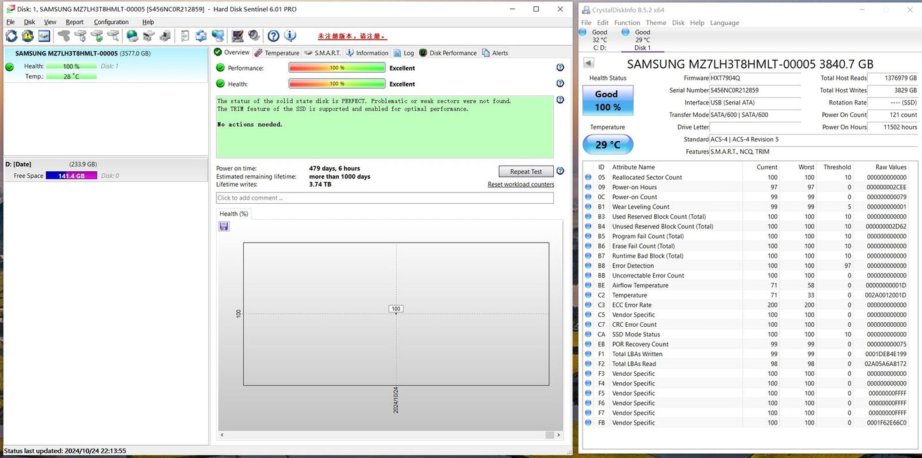Open the Configuration menu in Hard Disk Sentinel
The width and height of the screenshot is (922, 458).
point(111,22)
